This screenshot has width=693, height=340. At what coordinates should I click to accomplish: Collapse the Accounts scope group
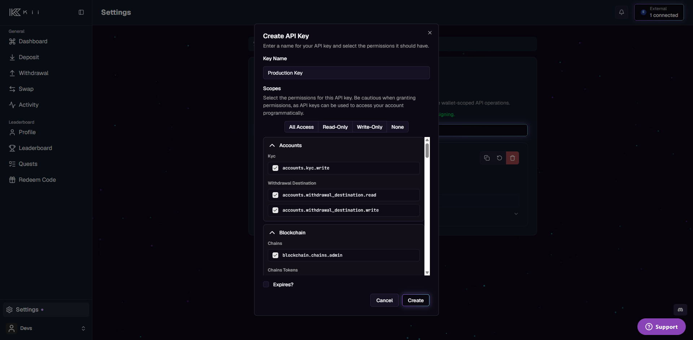point(272,146)
